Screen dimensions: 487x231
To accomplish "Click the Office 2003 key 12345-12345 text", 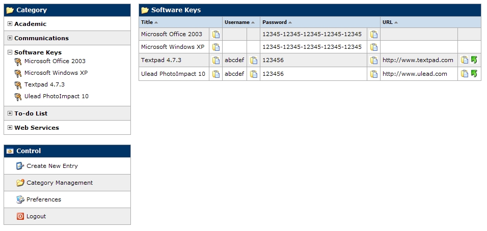I will coord(312,34).
